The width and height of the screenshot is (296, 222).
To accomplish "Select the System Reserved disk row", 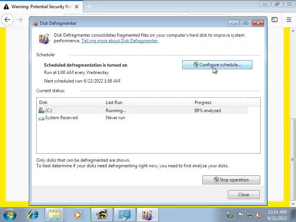I will tap(143, 118).
